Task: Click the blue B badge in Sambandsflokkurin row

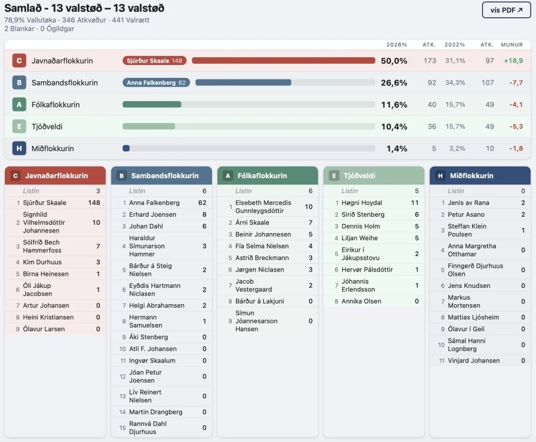Action: (x=19, y=82)
